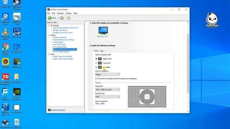
Task: Click the scroll up arrow of settings pane
Action: coord(188,23)
